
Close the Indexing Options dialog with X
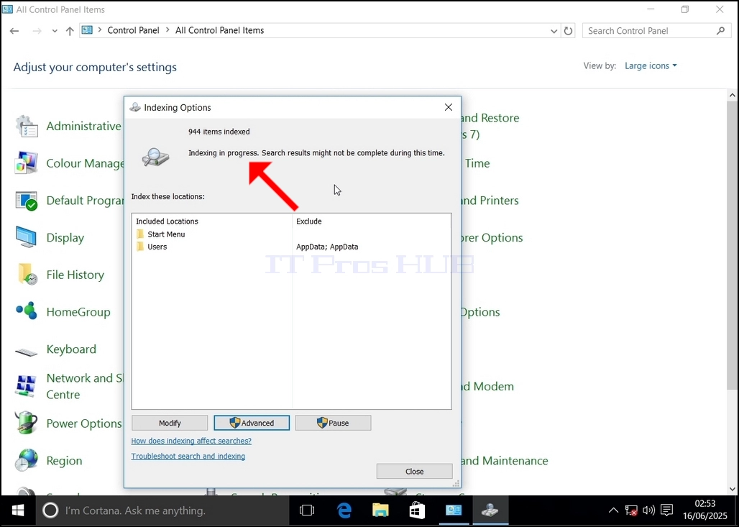[448, 107]
